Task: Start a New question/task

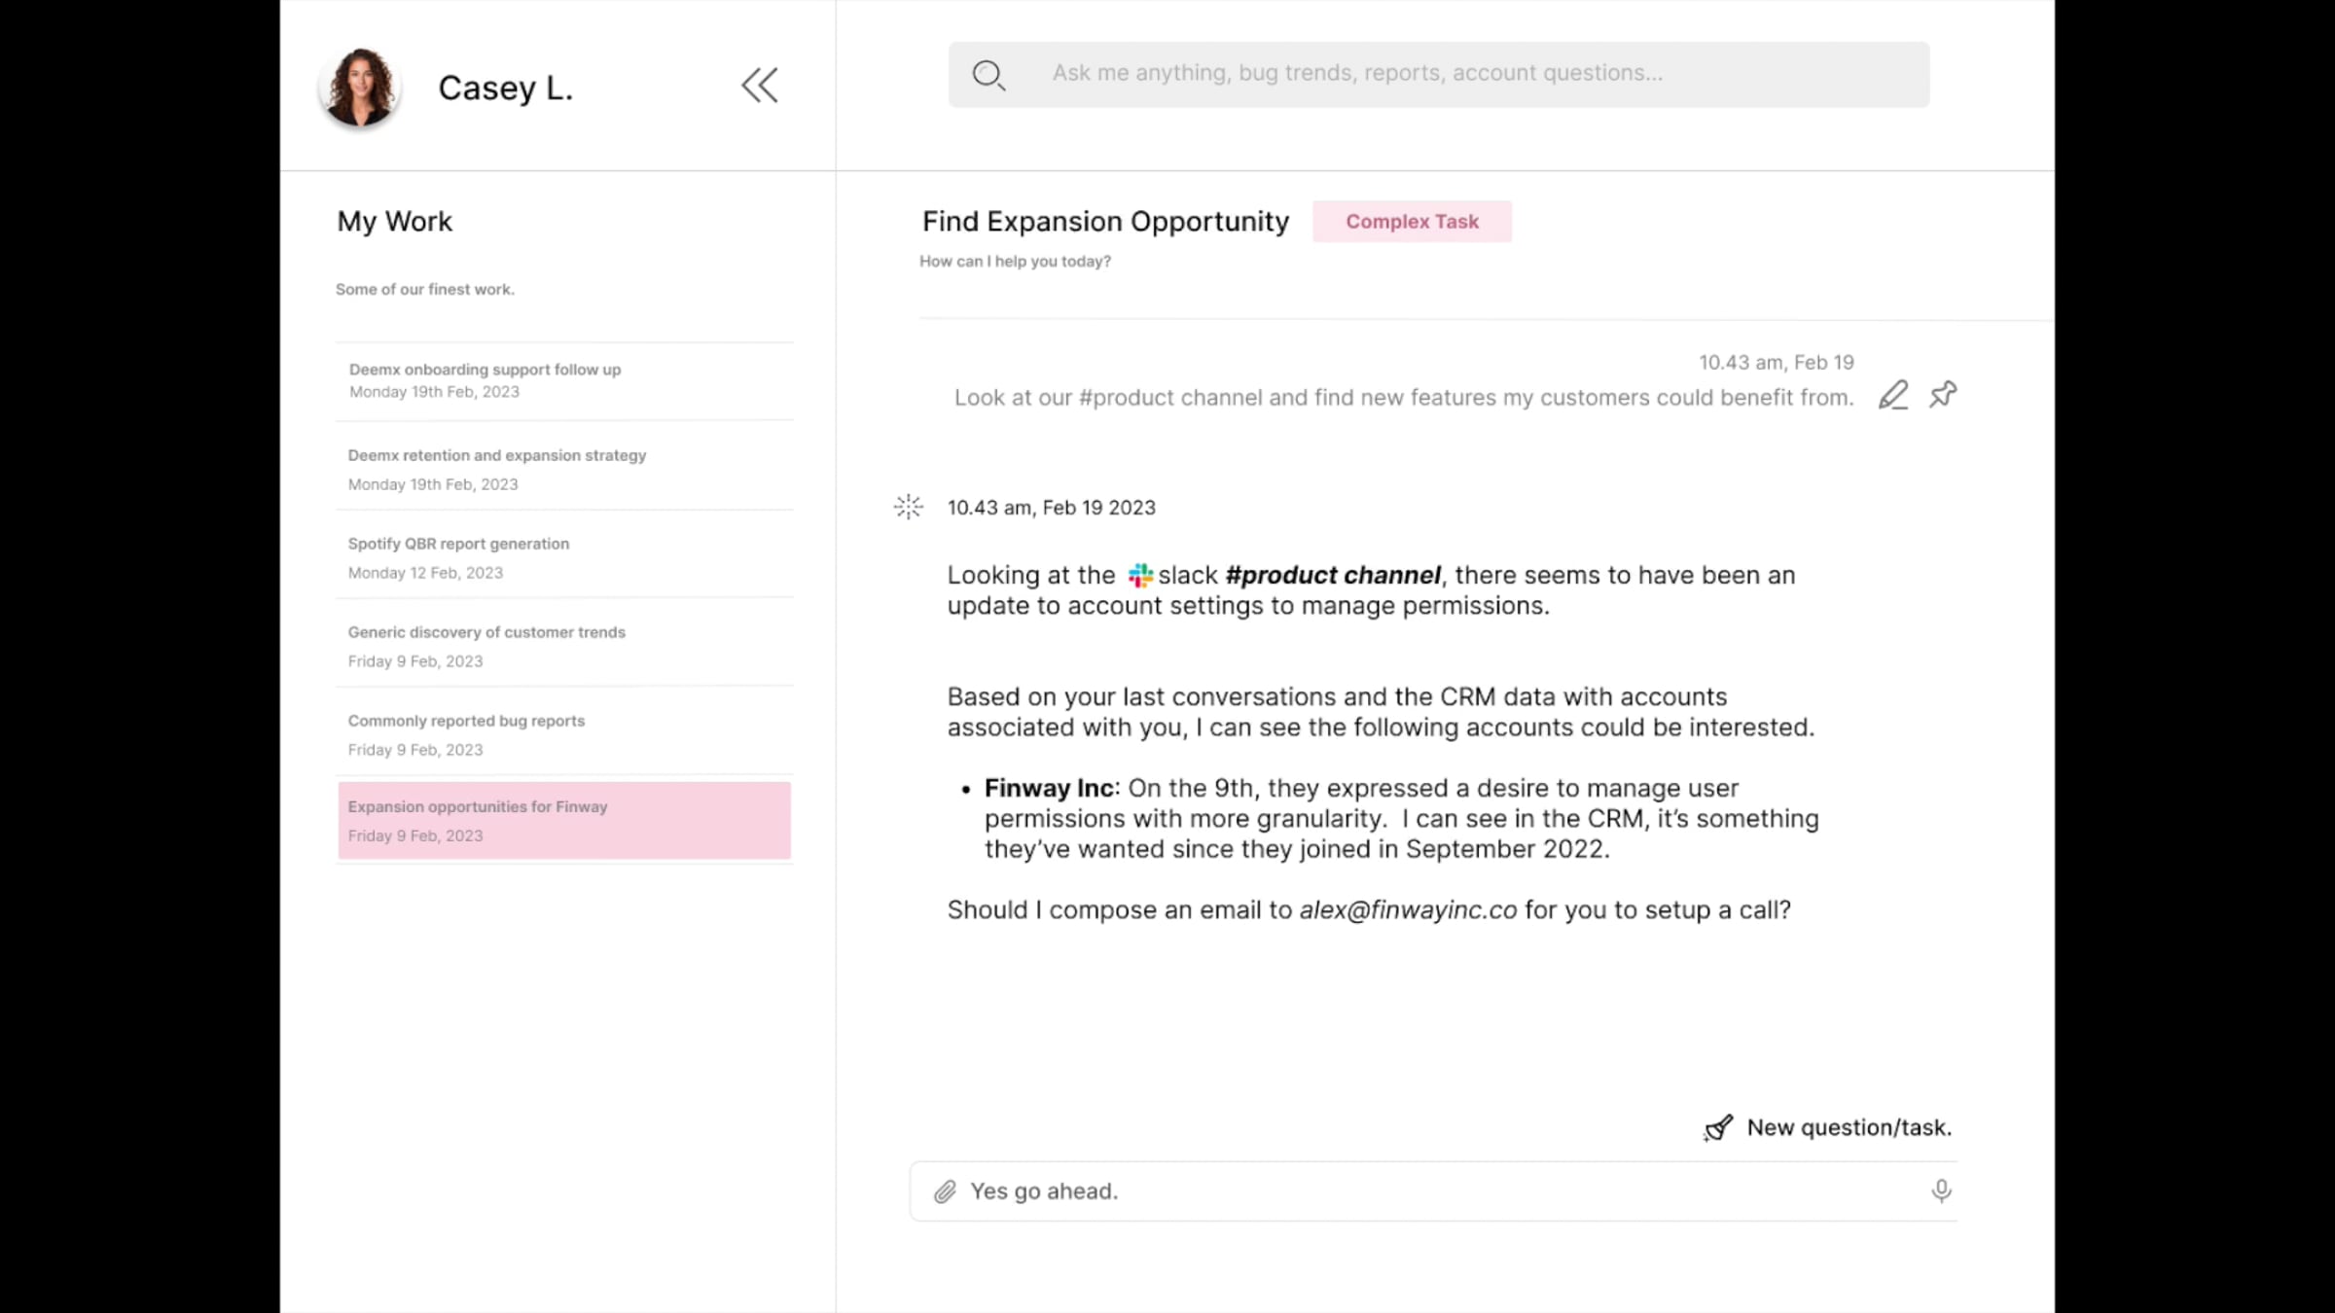Action: (x=1849, y=1127)
